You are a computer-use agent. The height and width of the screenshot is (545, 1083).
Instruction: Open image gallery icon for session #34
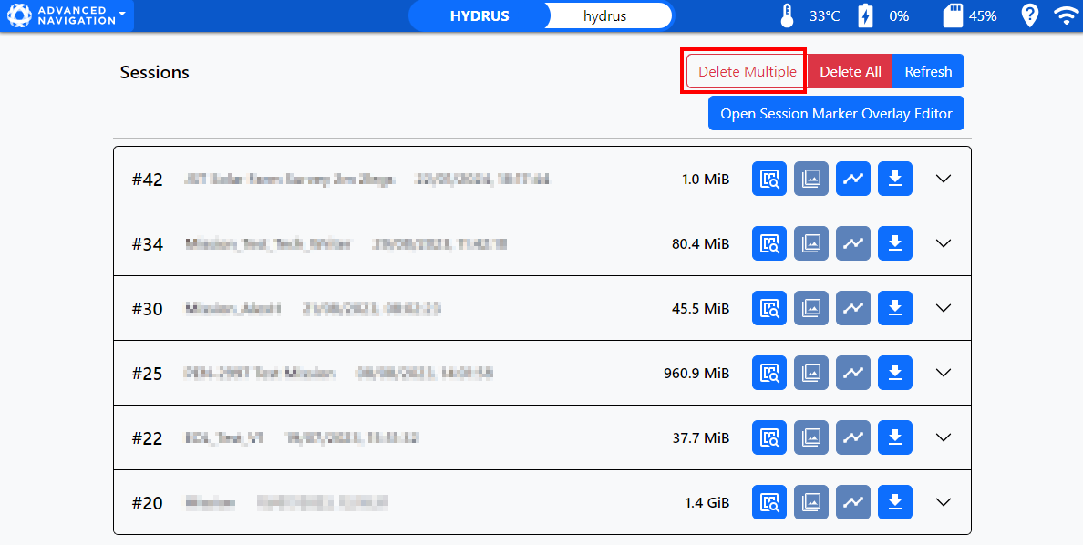point(811,243)
